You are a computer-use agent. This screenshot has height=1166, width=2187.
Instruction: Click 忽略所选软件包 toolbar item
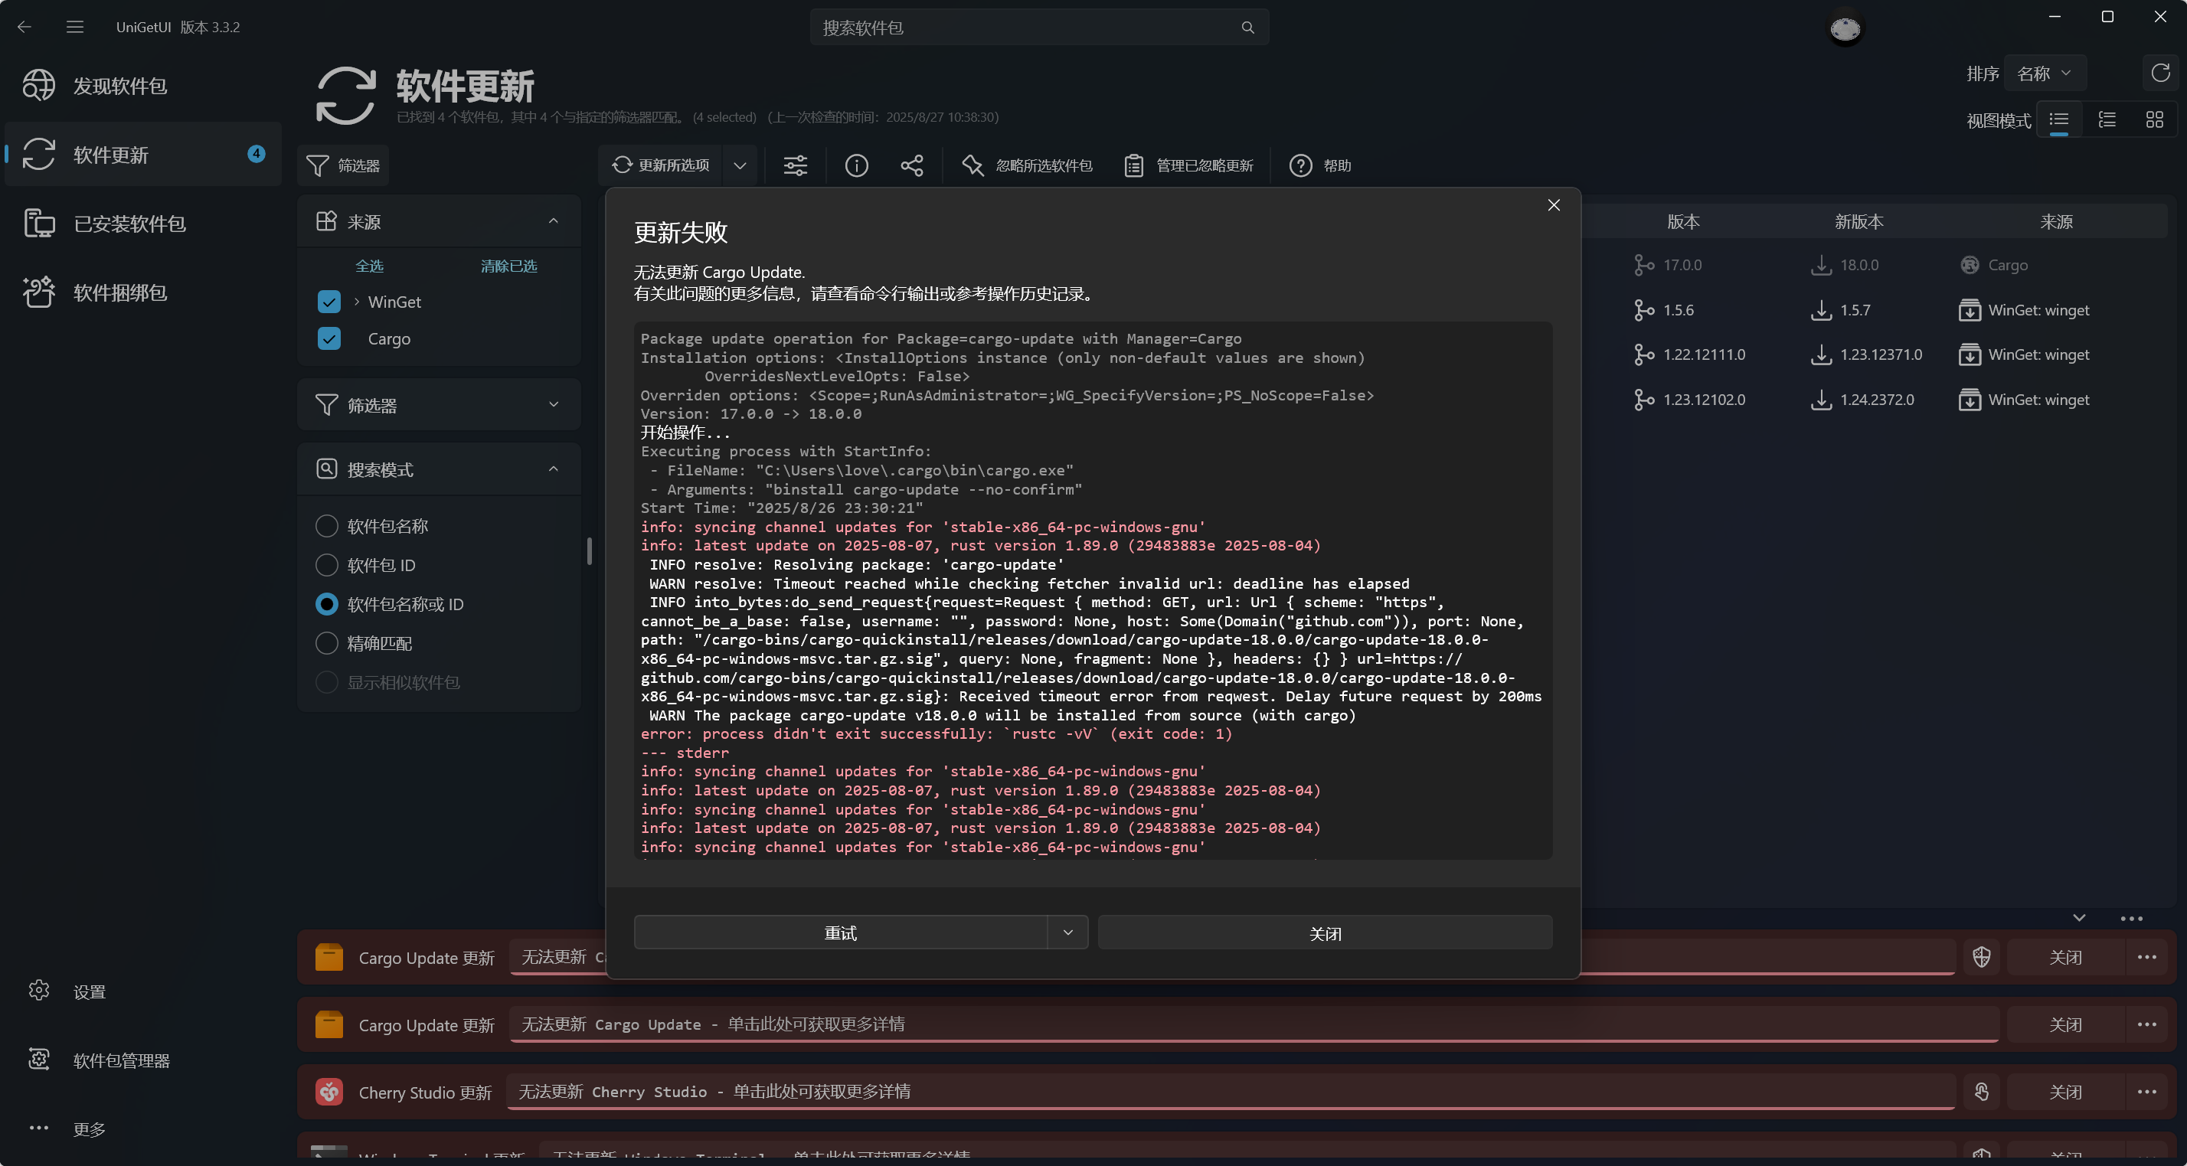(x=1026, y=165)
